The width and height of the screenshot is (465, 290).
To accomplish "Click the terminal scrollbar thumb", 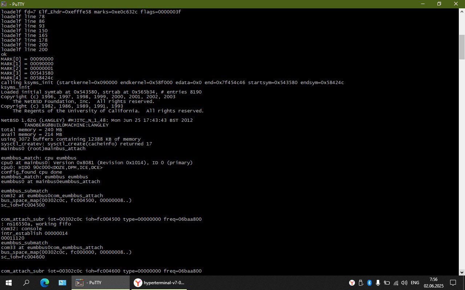I will 462,47.
